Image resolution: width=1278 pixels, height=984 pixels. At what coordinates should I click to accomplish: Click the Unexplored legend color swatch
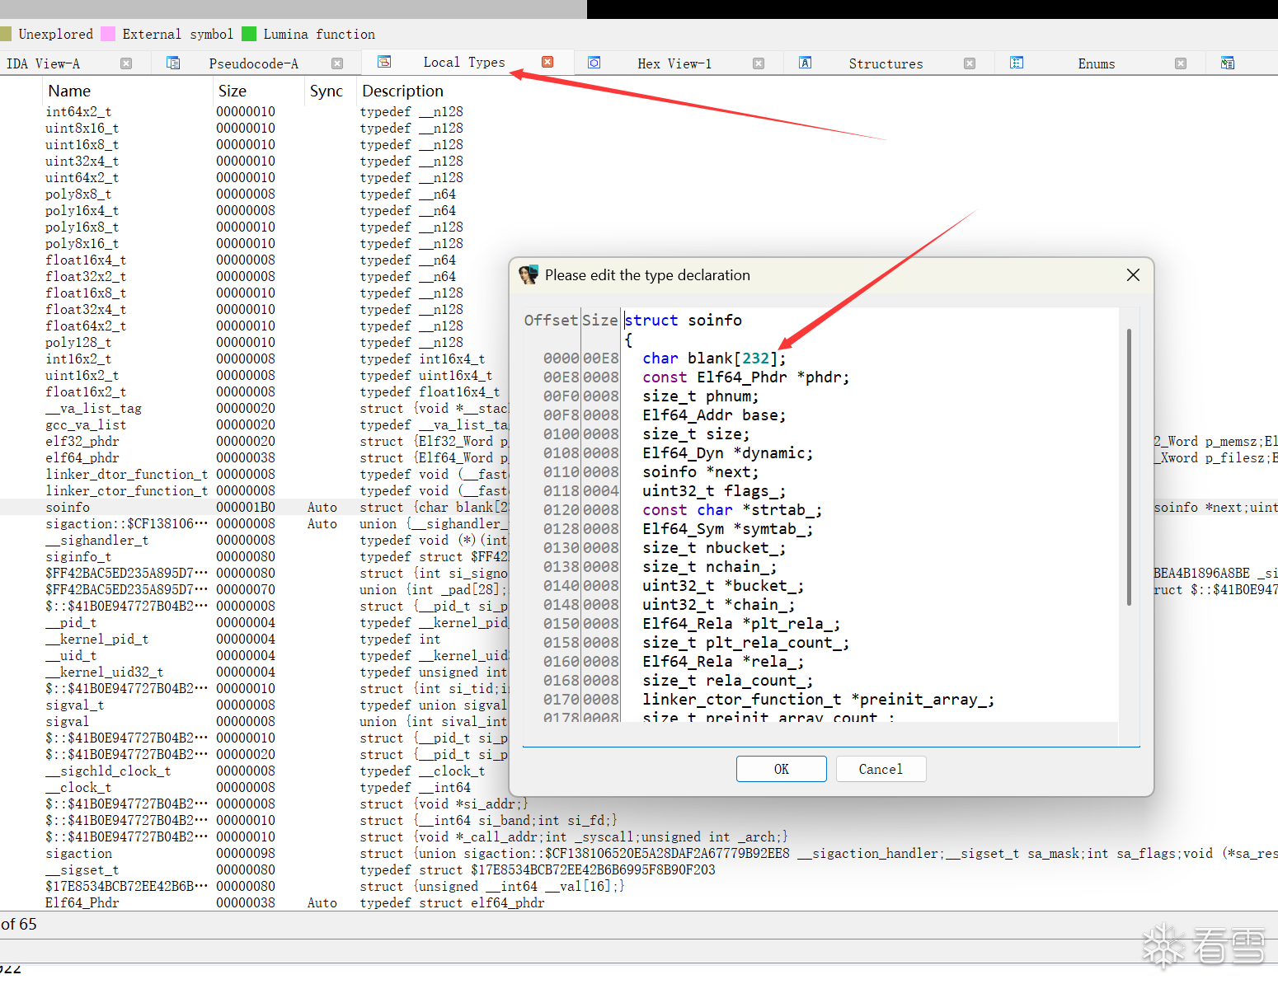pyautogui.click(x=6, y=34)
